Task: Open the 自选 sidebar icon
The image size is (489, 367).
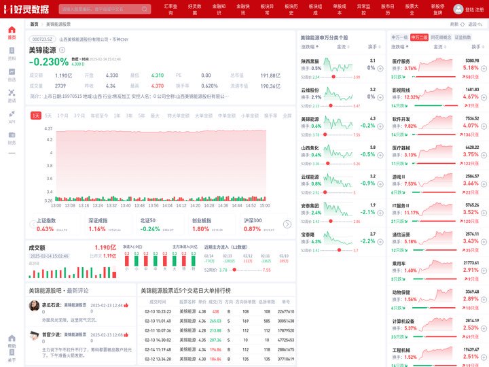Action: tap(12, 72)
